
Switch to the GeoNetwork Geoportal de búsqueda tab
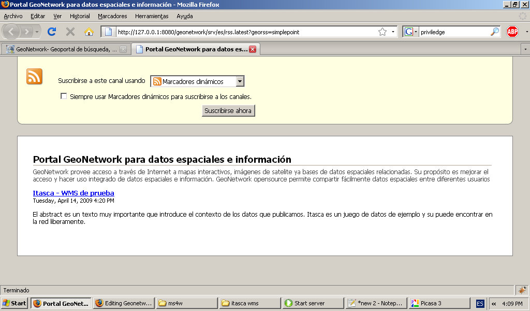click(x=62, y=50)
